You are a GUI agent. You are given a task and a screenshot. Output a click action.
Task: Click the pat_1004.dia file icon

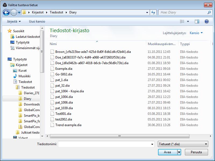click(52, 97)
